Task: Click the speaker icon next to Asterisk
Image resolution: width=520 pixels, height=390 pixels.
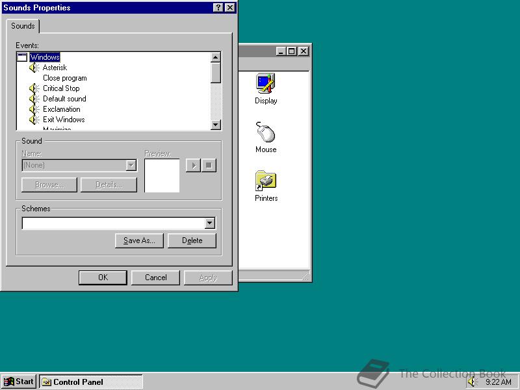Action: (34, 68)
